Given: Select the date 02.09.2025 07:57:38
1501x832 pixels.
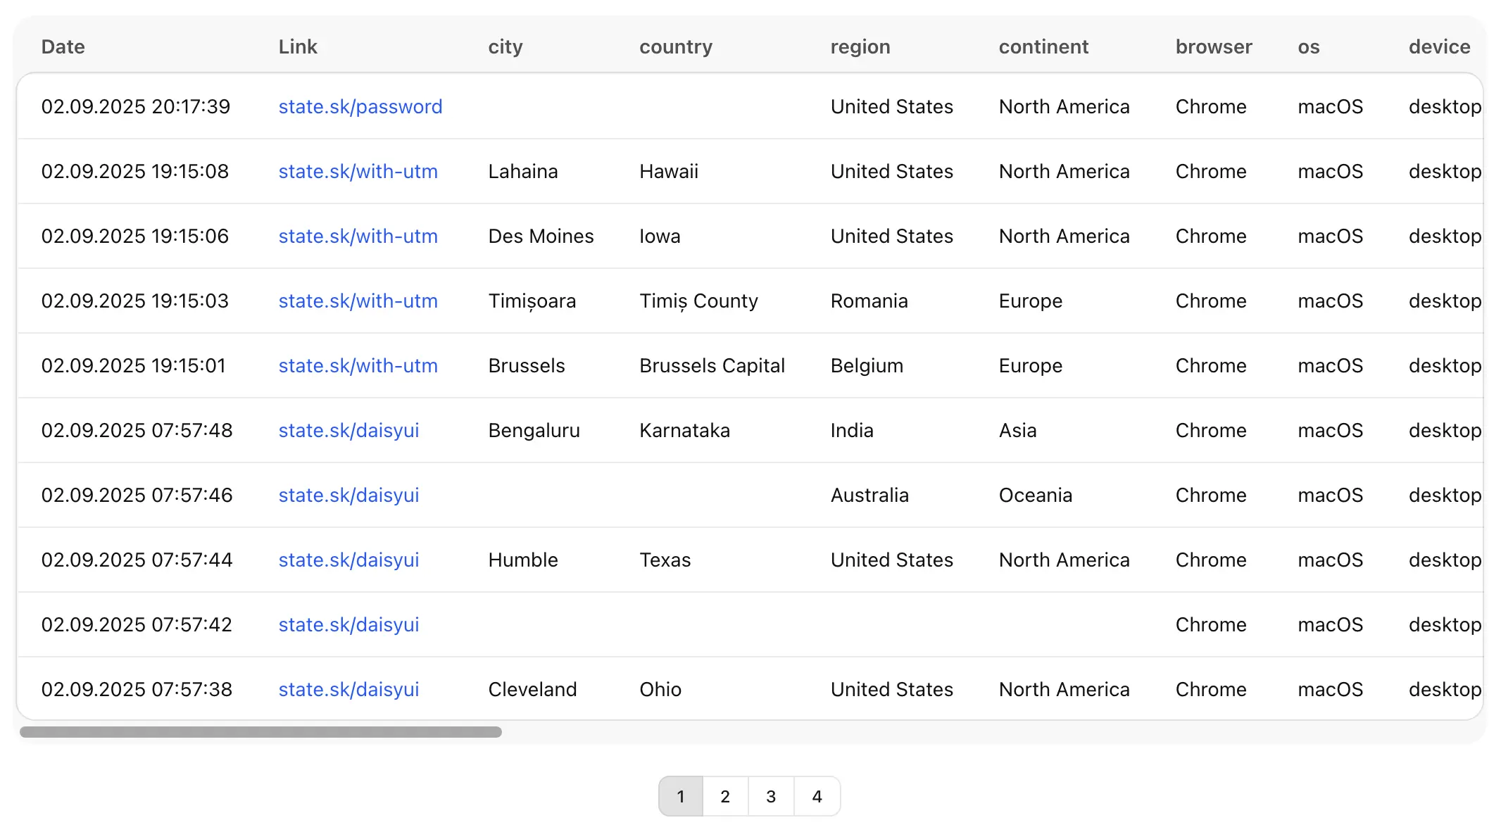Looking at the screenshot, I should point(137,689).
